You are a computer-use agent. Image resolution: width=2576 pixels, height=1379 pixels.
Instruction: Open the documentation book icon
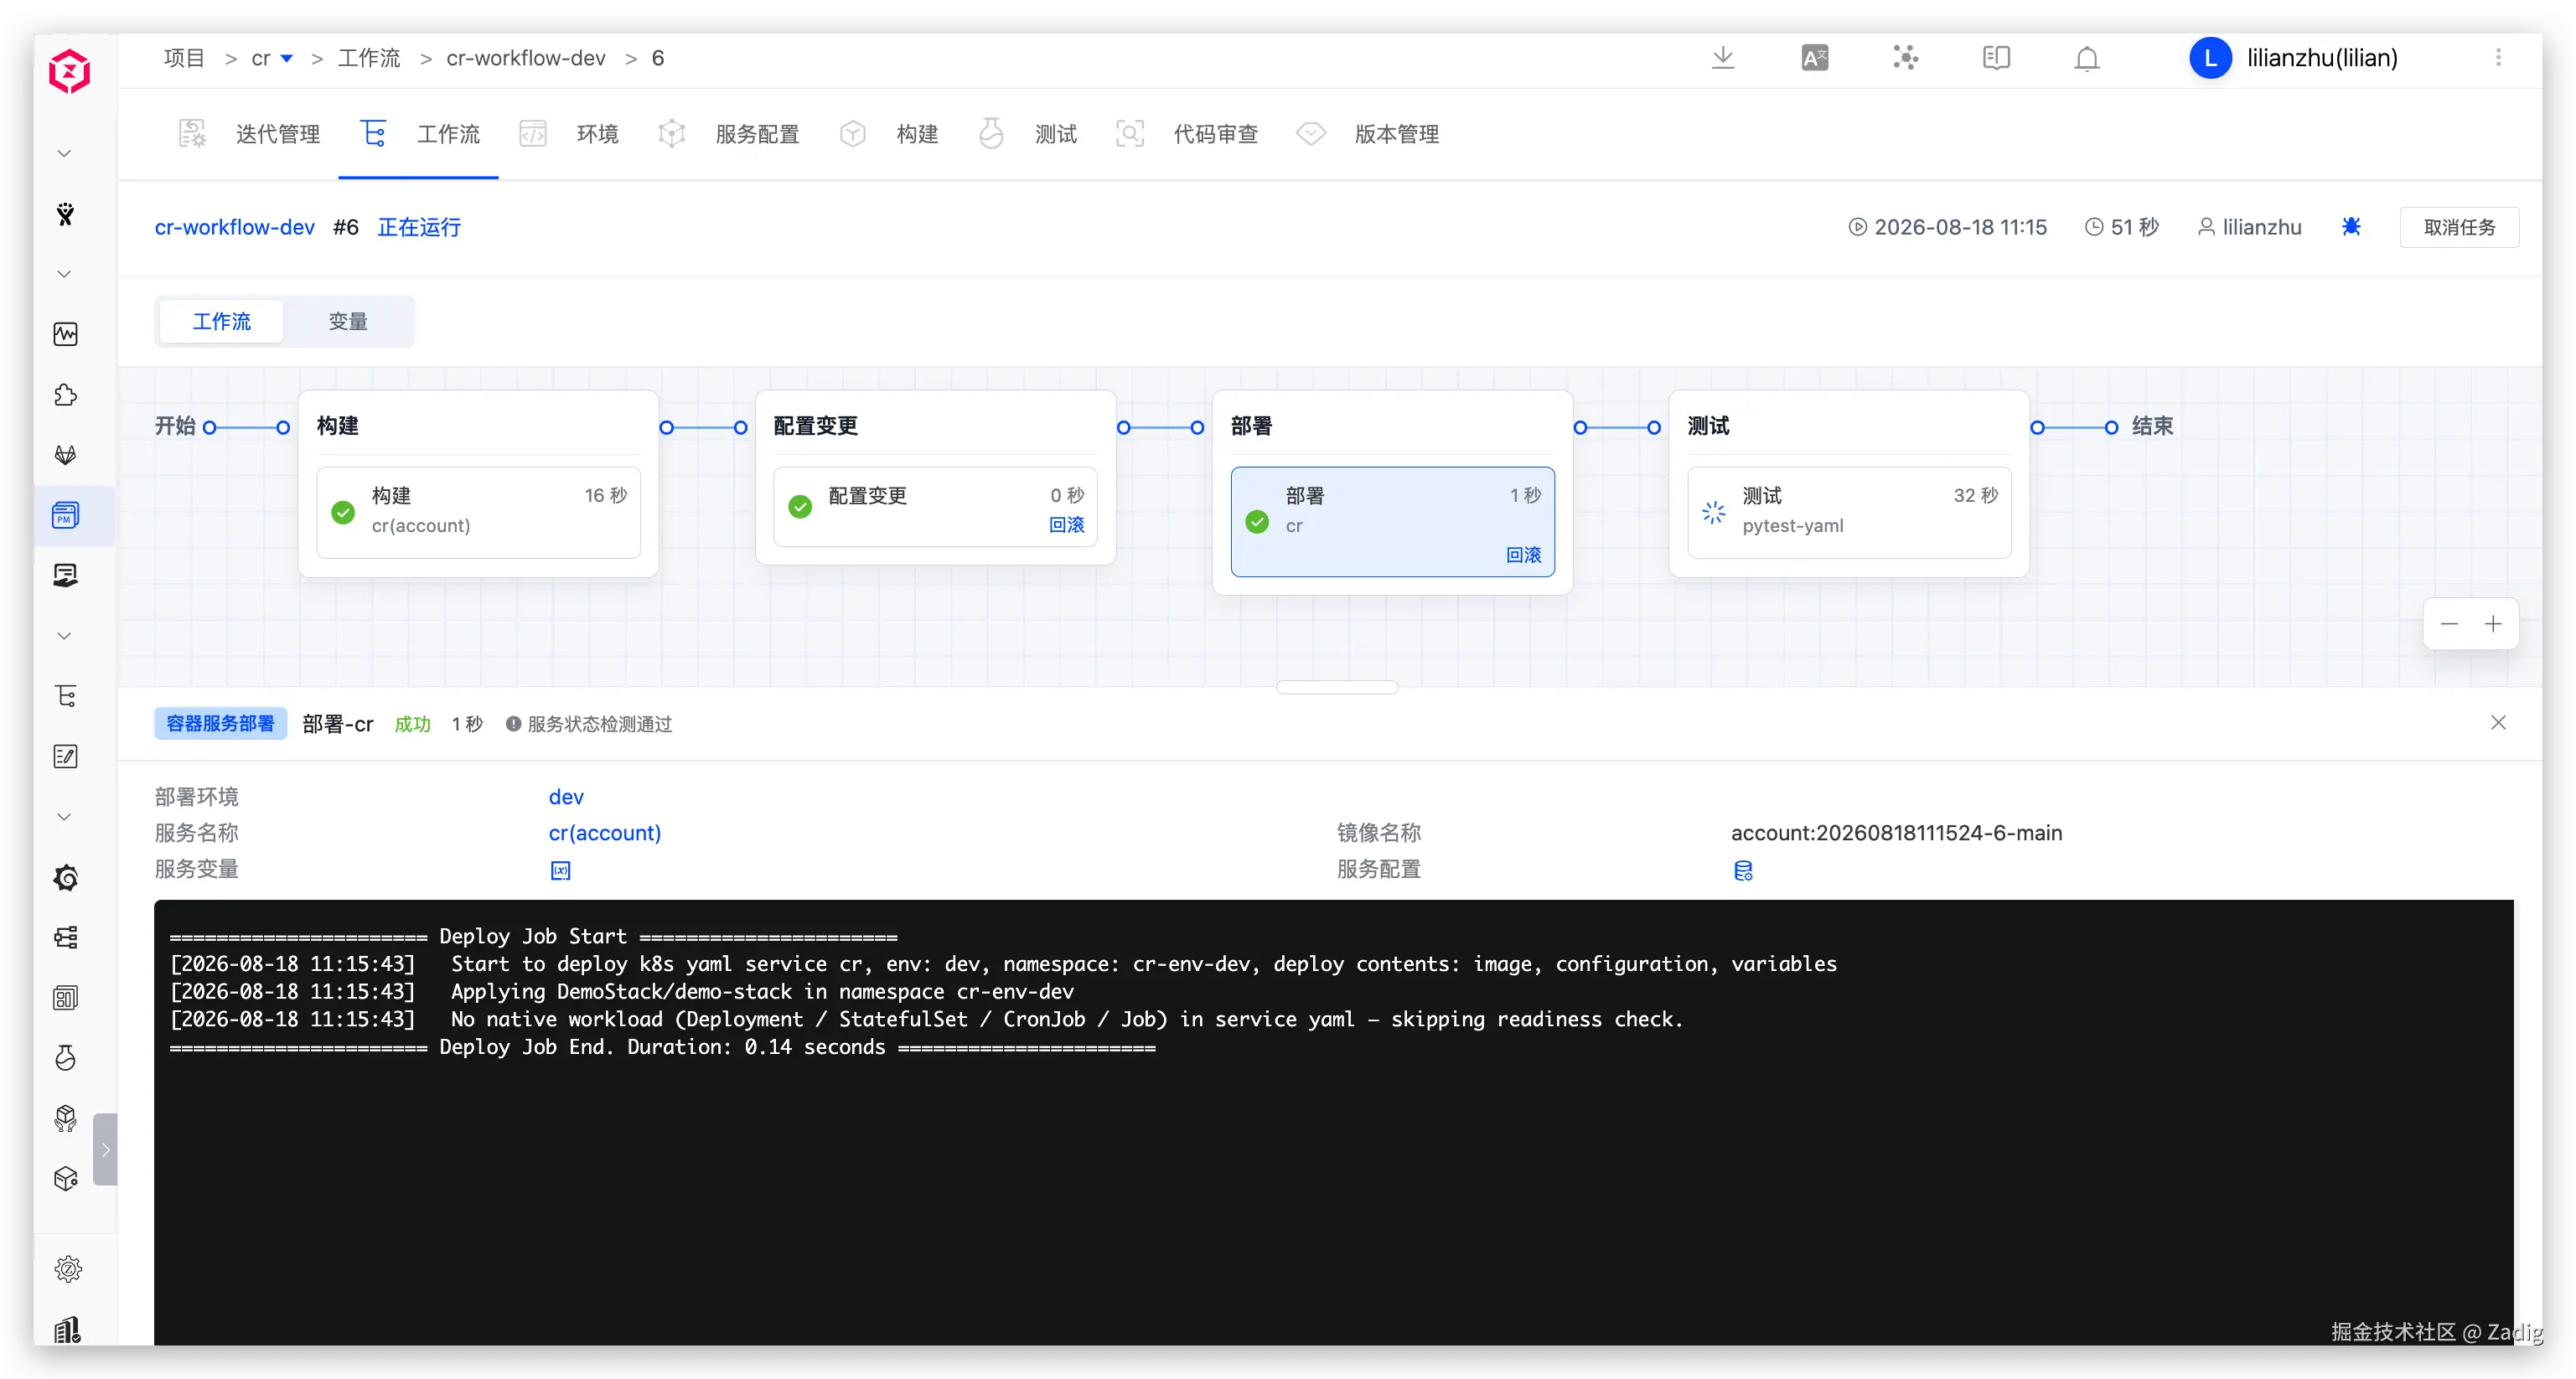1996,58
